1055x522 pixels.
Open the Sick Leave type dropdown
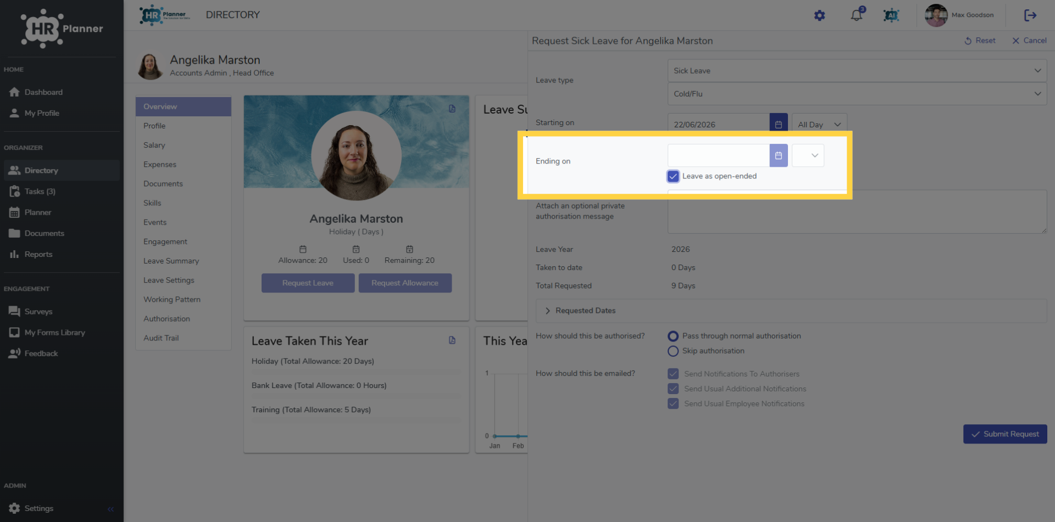pos(857,71)
